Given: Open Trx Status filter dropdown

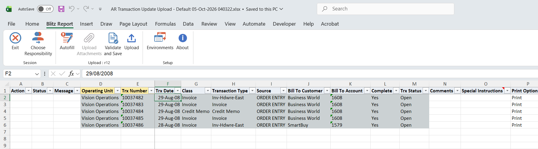Looking at the screenshot, I should pos(426,91).
